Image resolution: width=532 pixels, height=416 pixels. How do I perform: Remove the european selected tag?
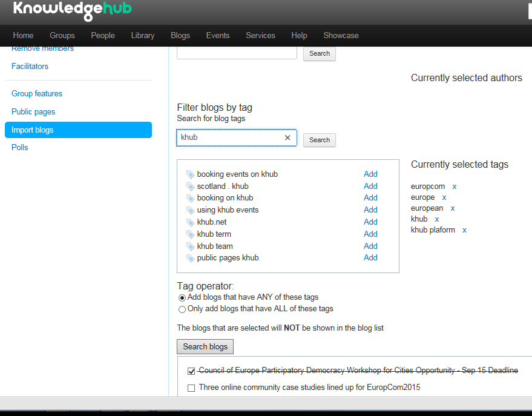(x=453, y=208)
